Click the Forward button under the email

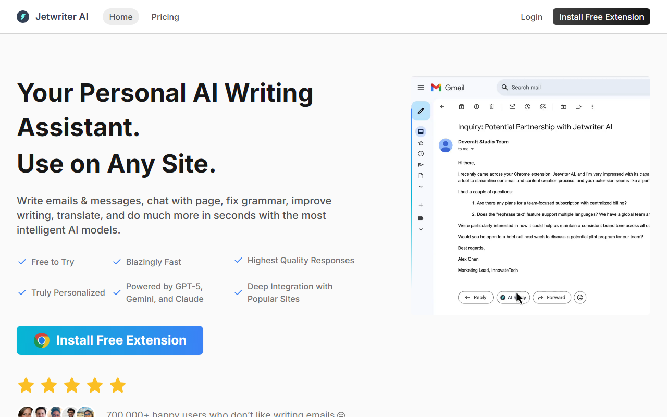click(x=552, y=298)
